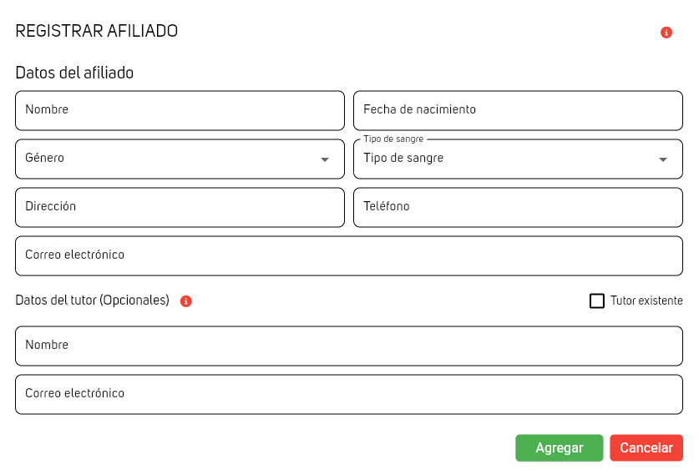This screenshot has height=475, width=699.
Task: Click the Datos del tutor (Opcionales) heading
Action: pyautogui.click(x=92, y=301)
